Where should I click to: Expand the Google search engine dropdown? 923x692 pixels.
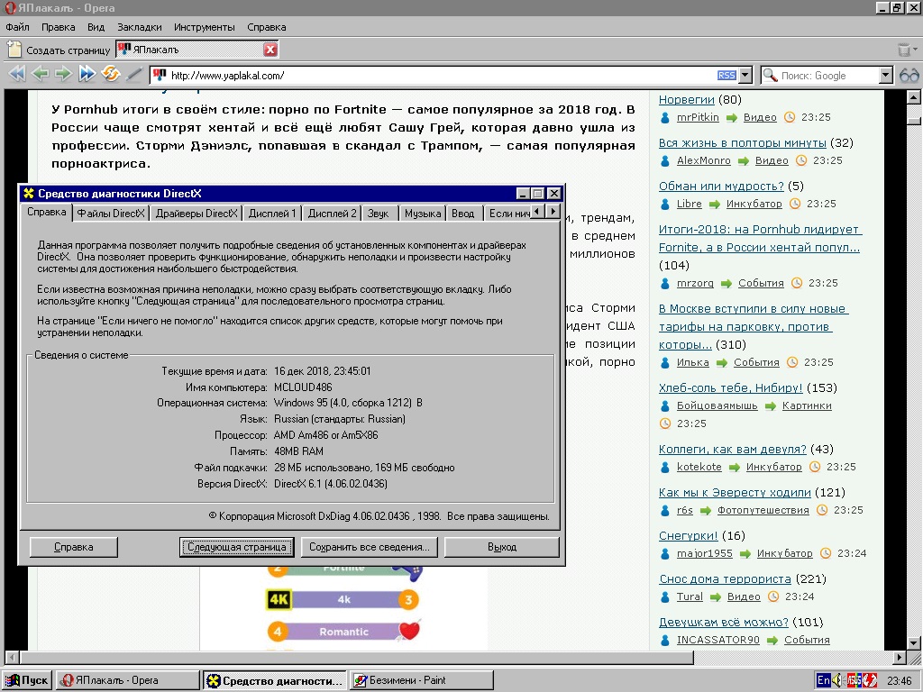[x=886, y=76]
